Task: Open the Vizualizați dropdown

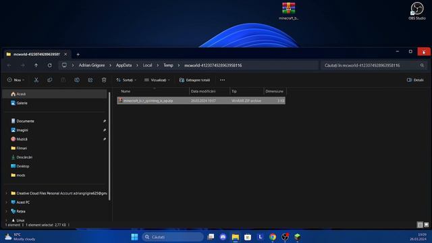Action: pos(157,80)
